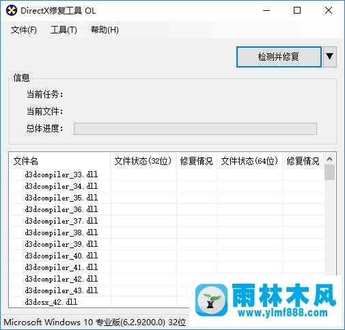The image size is (345, 330).
Task: Select d3dcsx_42.dll row
Action: [x=100, y=302]
